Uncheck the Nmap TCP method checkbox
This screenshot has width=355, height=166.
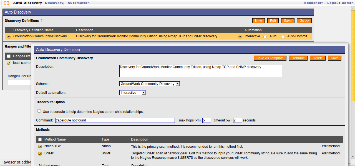tap(40, 146)
